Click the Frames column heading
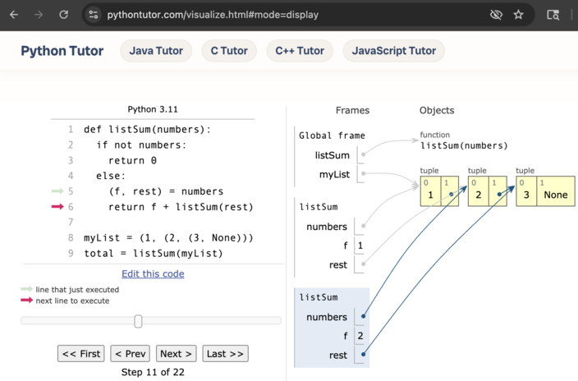Viewport: 578px width, 381px height. pyautogui.click(x=352, y=110)
